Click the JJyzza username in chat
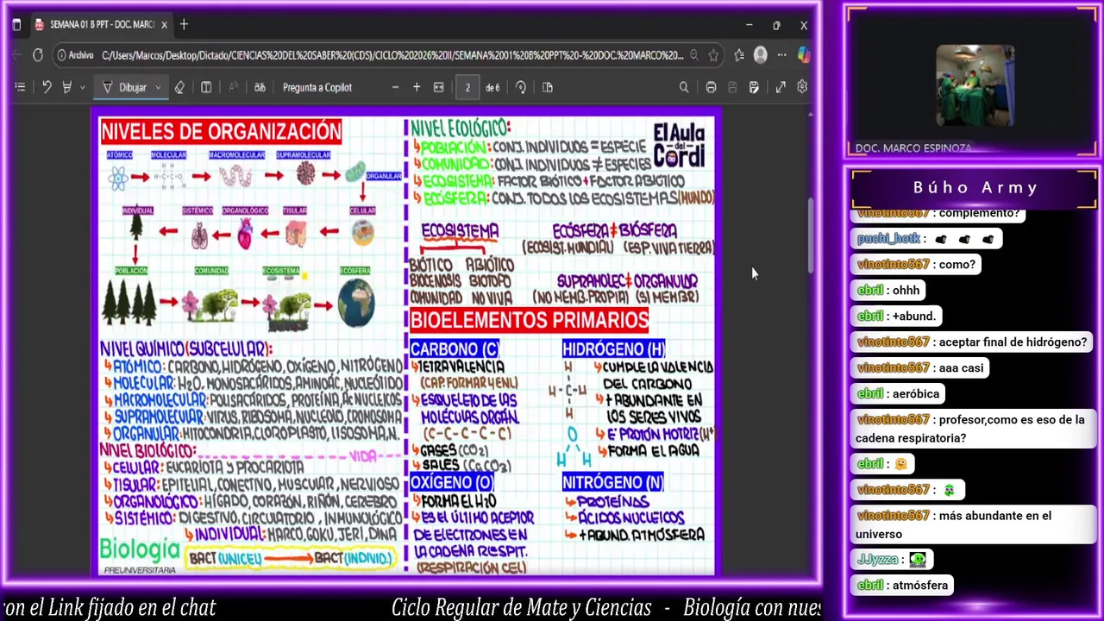Viewport: 1104px width, 621px height. [877, 560]
